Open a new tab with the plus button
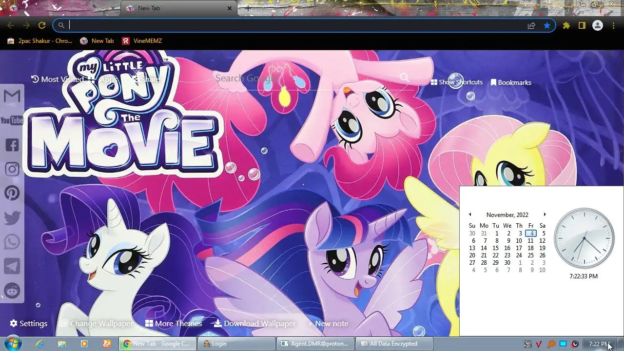 (x=248, y=8)
